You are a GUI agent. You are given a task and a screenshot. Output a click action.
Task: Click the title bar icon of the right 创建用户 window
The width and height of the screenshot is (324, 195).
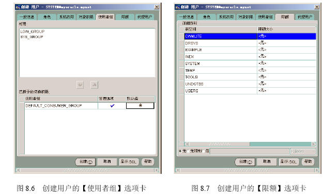coord(178,7)
